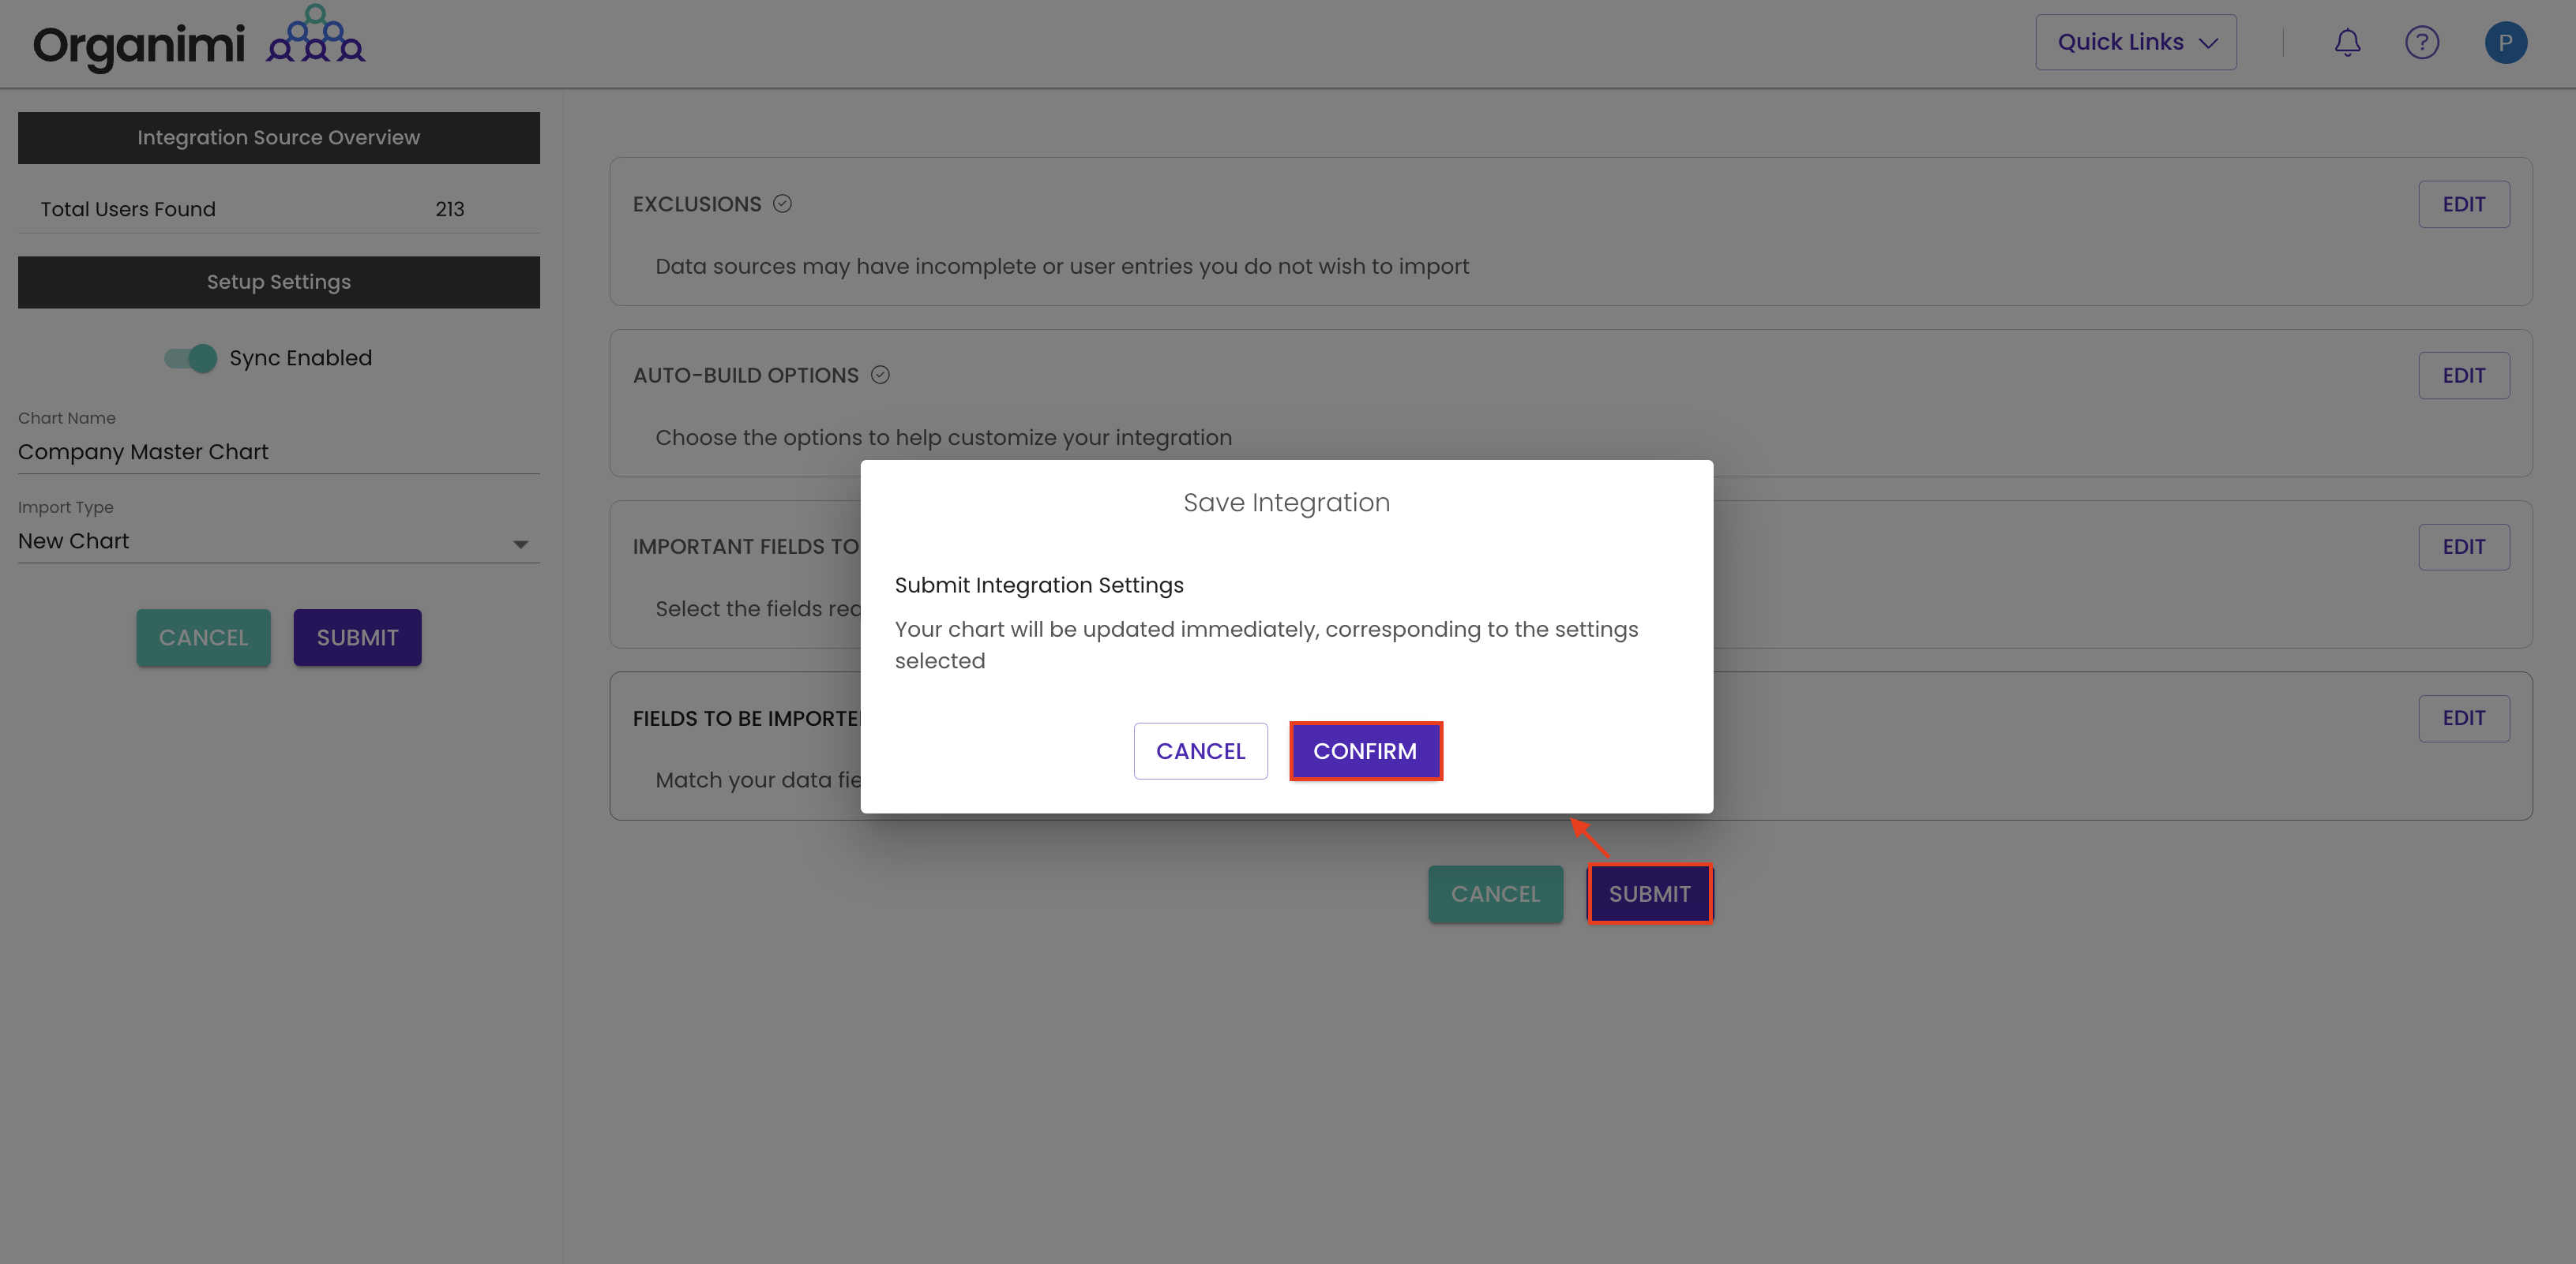Open the user profile avatar P
This screenshot has height=1264, width=2576.
pyautogui.click(x=2505, y=43)
